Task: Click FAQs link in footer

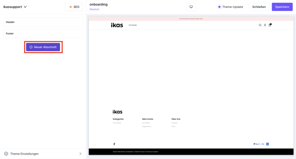Action: pos(173,126)
